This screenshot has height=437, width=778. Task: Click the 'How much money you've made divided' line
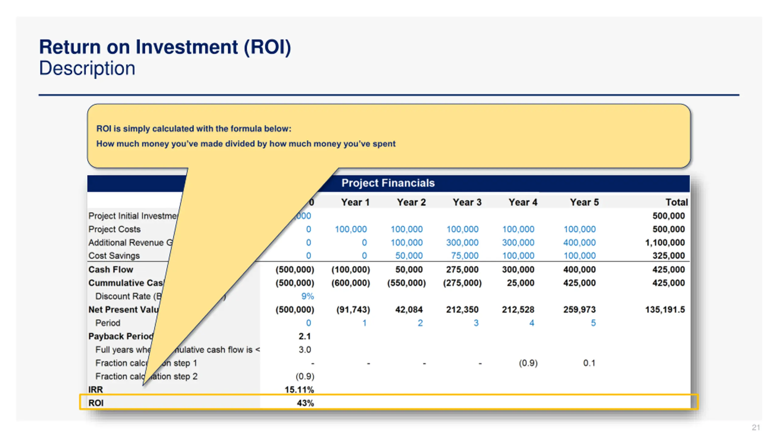tap(246, 144)
